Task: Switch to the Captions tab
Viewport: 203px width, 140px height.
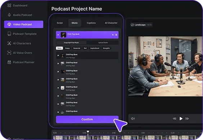Action: click(x=91, y=23)
